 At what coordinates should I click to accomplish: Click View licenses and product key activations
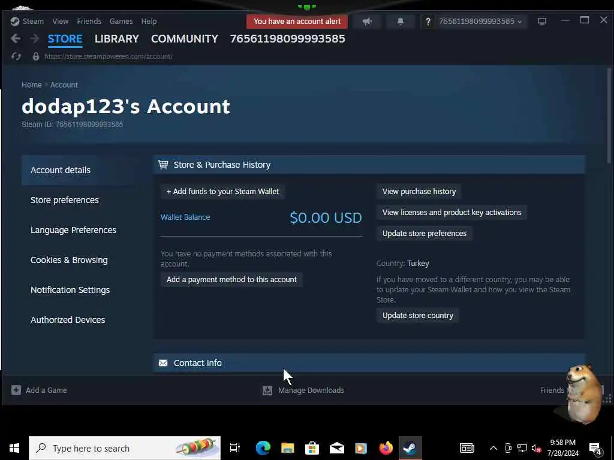click(x=452, y=213)
